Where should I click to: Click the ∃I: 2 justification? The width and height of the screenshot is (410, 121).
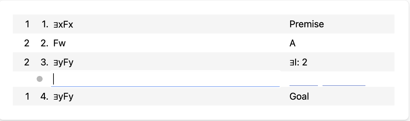tap(298, 62)
